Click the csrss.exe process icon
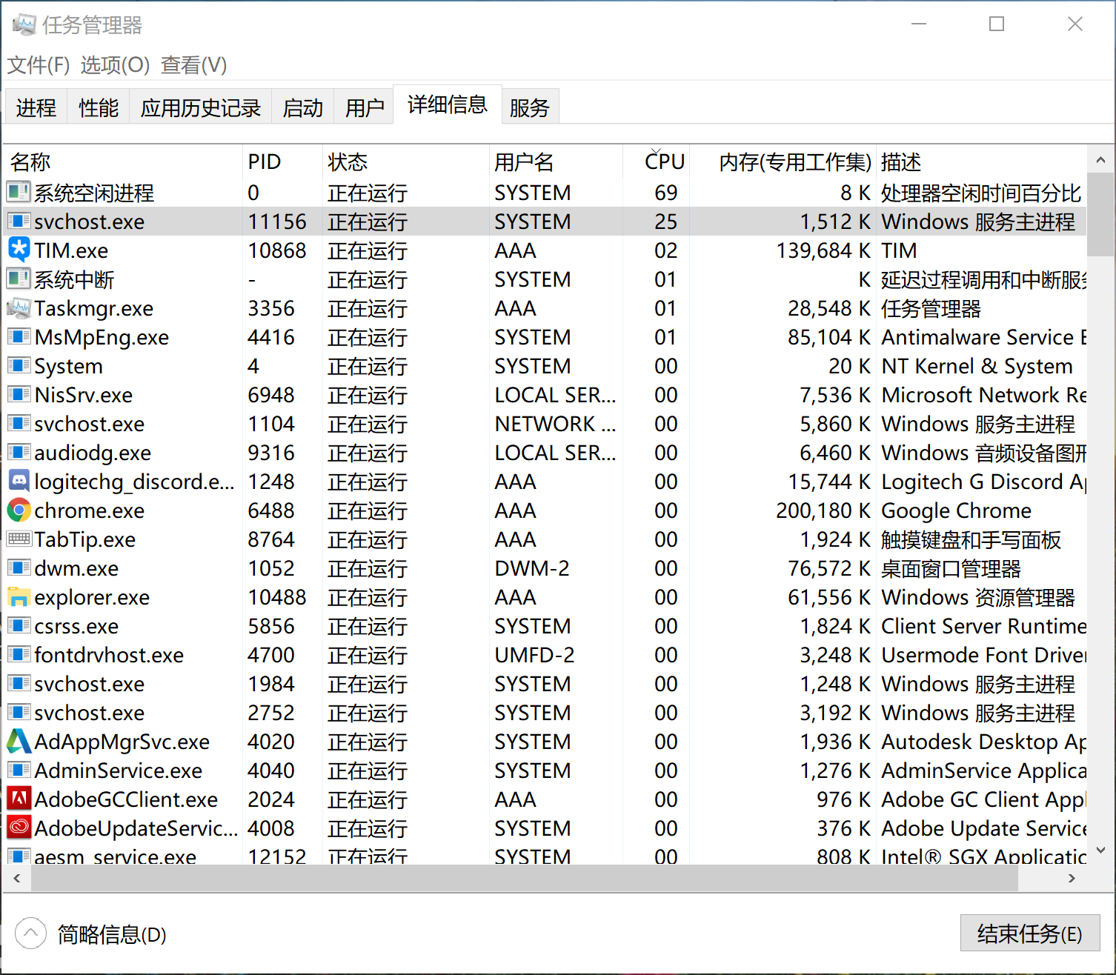The height and width of the screenshot is (975, 1116). 19,625
